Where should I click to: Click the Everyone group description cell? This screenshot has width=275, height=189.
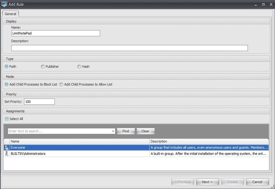pyautogui.click(x=209, y=148)
